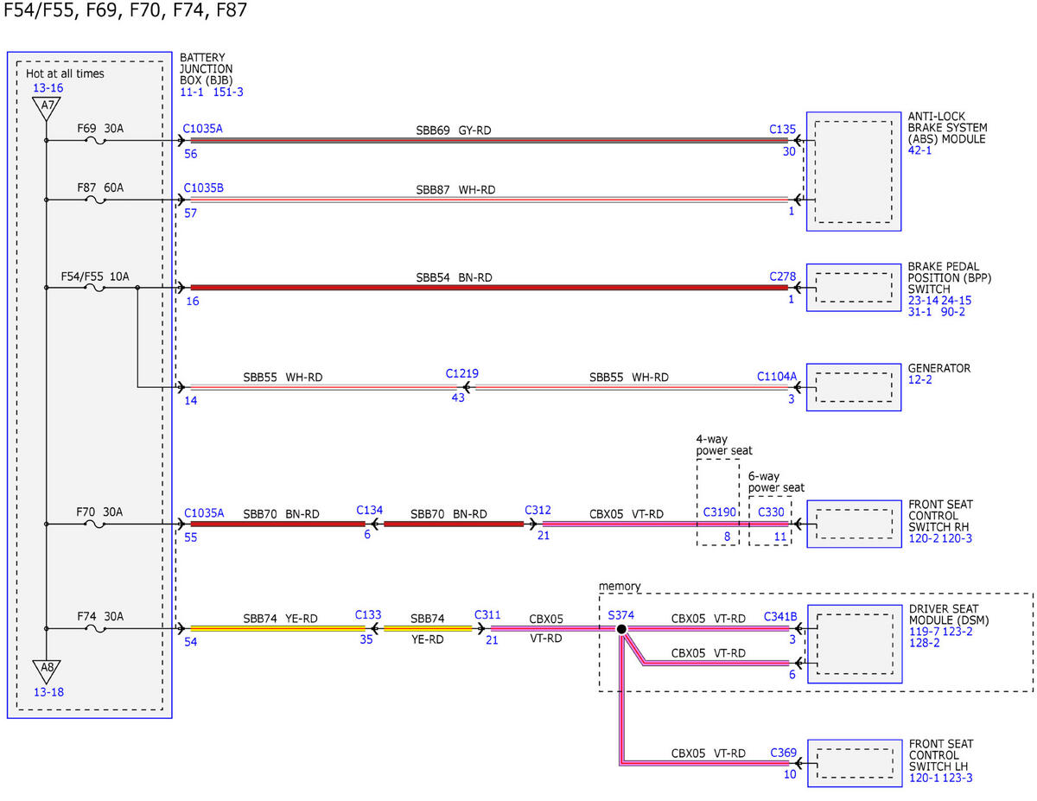Open the C1035A connector link at pin 56
Image resolution: width=1037 pixels, height=801 pixels.
coord(202,128)
